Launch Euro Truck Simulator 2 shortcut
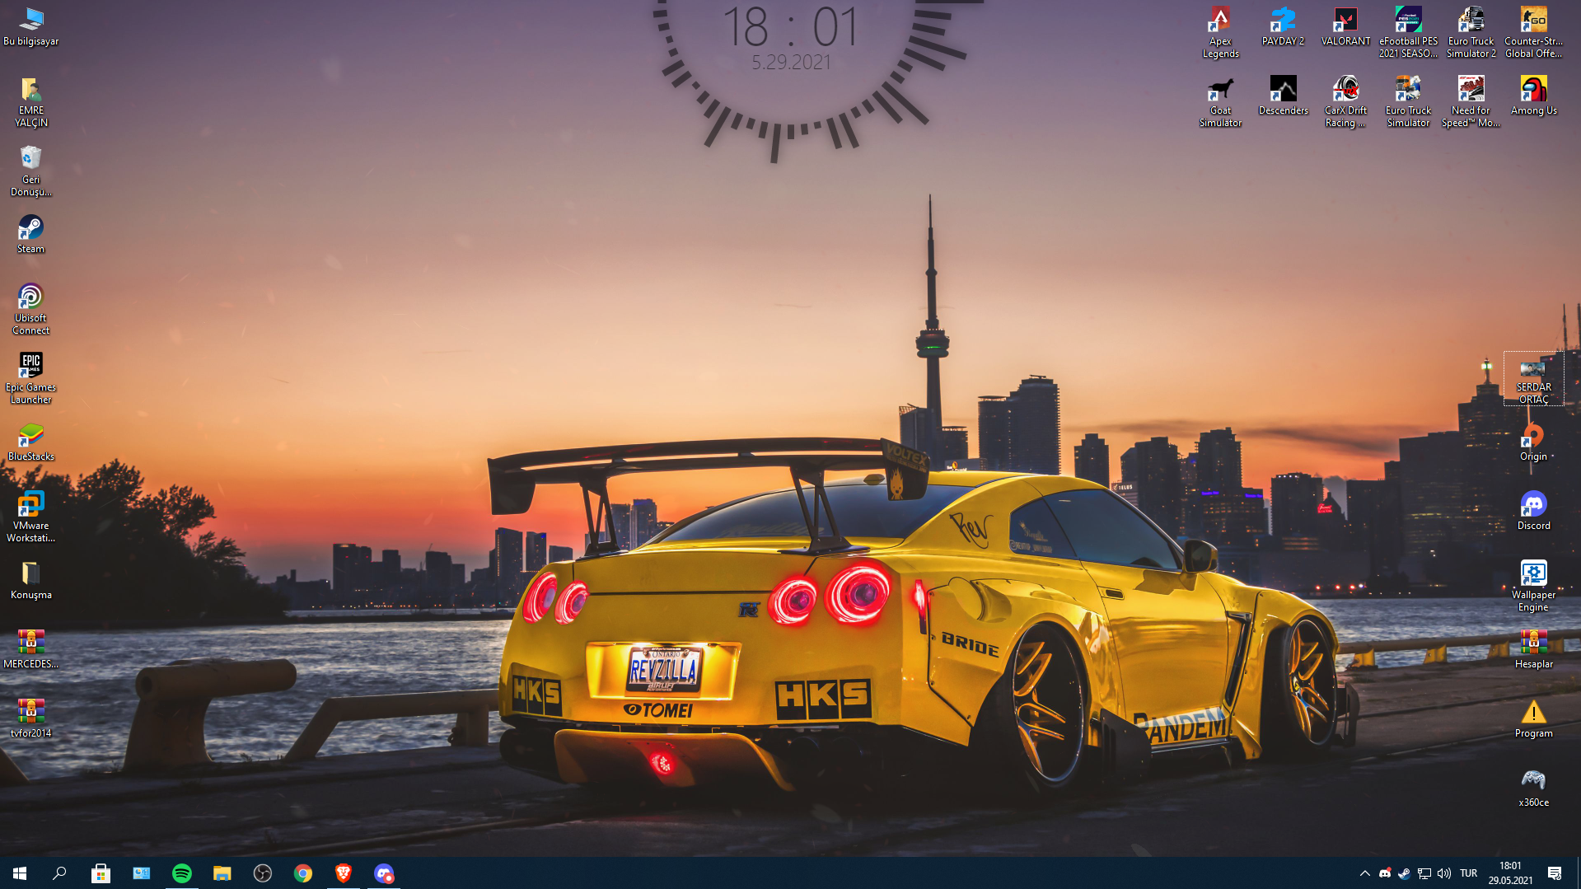 coord(1471,33)
